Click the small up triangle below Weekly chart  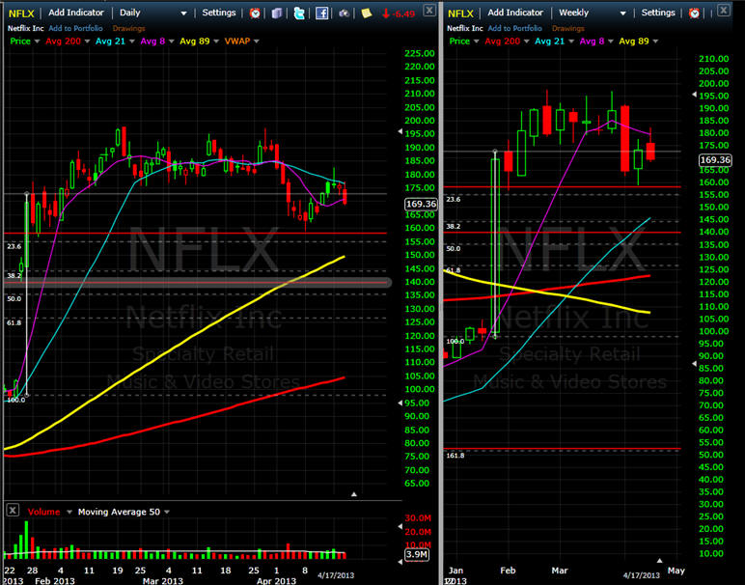click(x=659, y=561)
